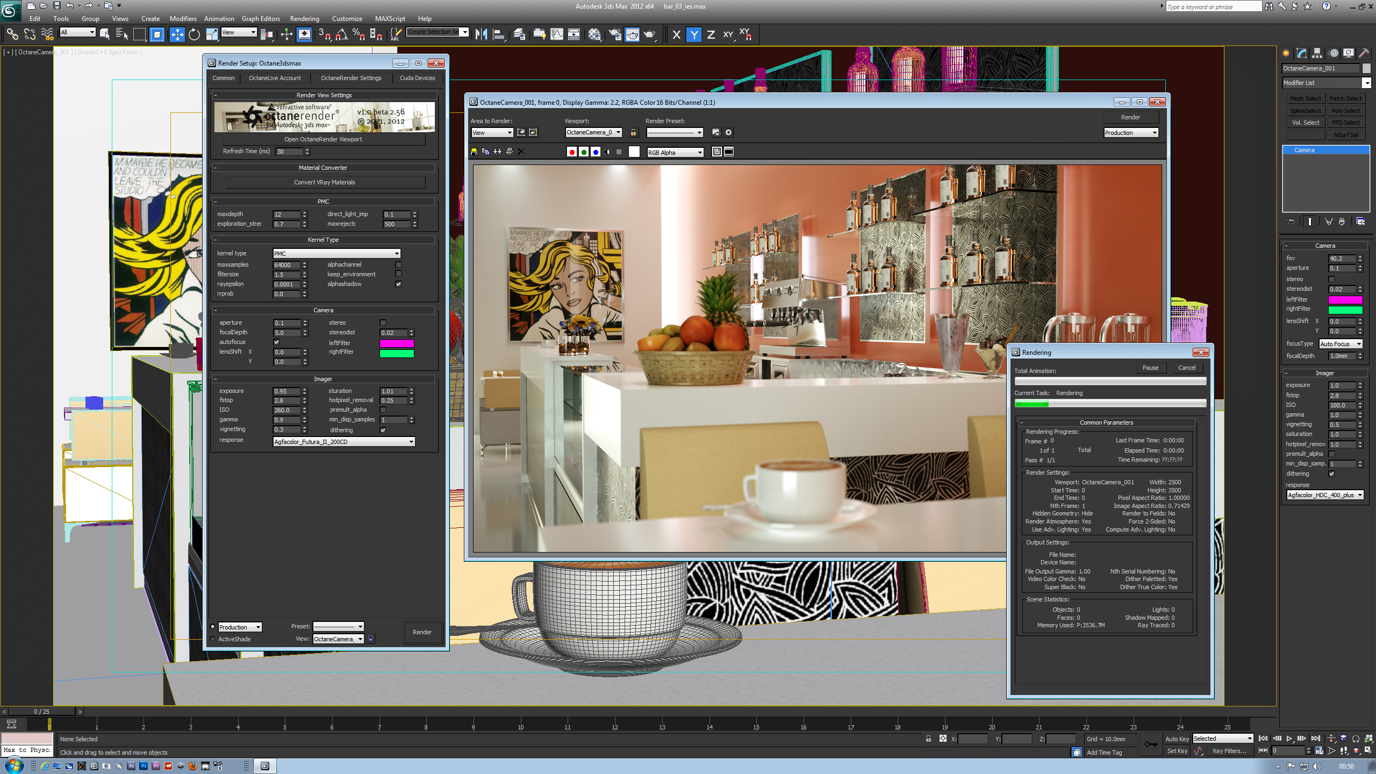Viewport: 1376px width, 774px height.
Task: Enable stereo in Render Setup Camera rollout
Action: (383, 322)
